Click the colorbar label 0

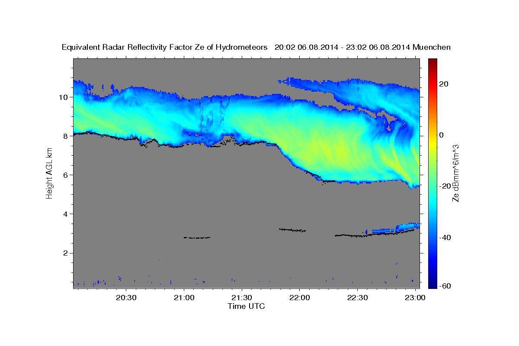(442, 135)
